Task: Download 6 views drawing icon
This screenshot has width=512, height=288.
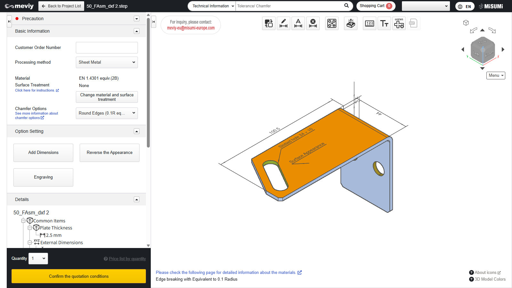Action: 399,23
